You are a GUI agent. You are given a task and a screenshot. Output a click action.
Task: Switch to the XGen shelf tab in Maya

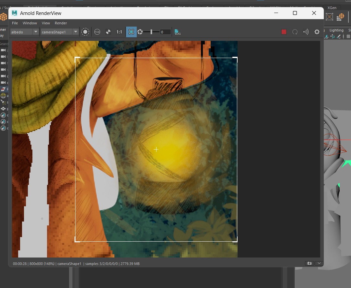click(x=332, y=7)
